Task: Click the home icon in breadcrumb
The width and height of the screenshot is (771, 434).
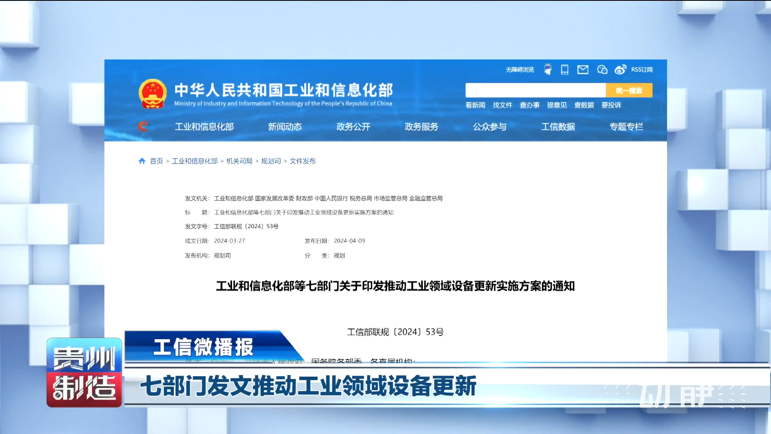Action: point(142,161)
